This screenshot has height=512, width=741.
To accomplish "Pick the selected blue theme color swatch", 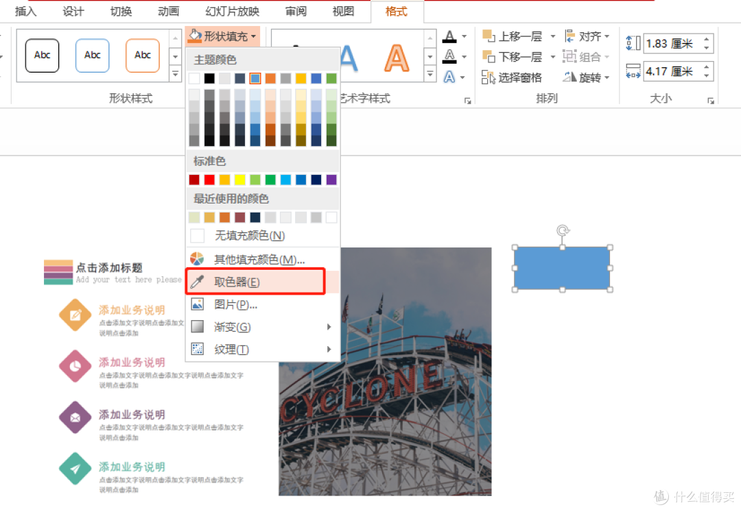I will [255, 78].
